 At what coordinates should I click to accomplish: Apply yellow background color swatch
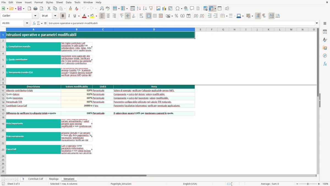point(92,16)
